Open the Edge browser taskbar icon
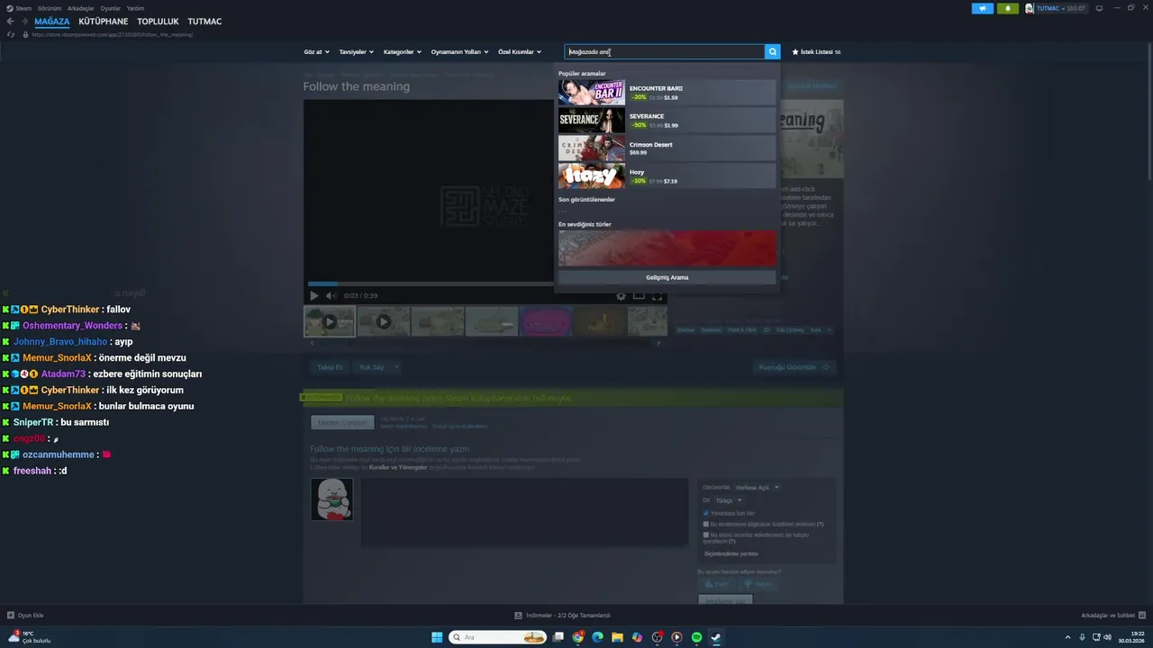 [597, 637]
